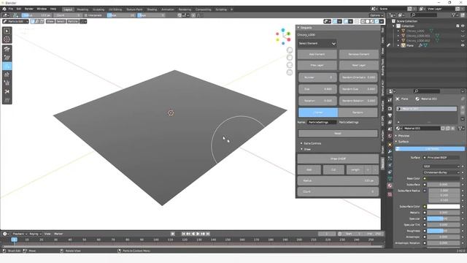The height and width of the screenshot is (263, 467).
Task: Enable rendered viewport shading mode
Action: (377, 21)
